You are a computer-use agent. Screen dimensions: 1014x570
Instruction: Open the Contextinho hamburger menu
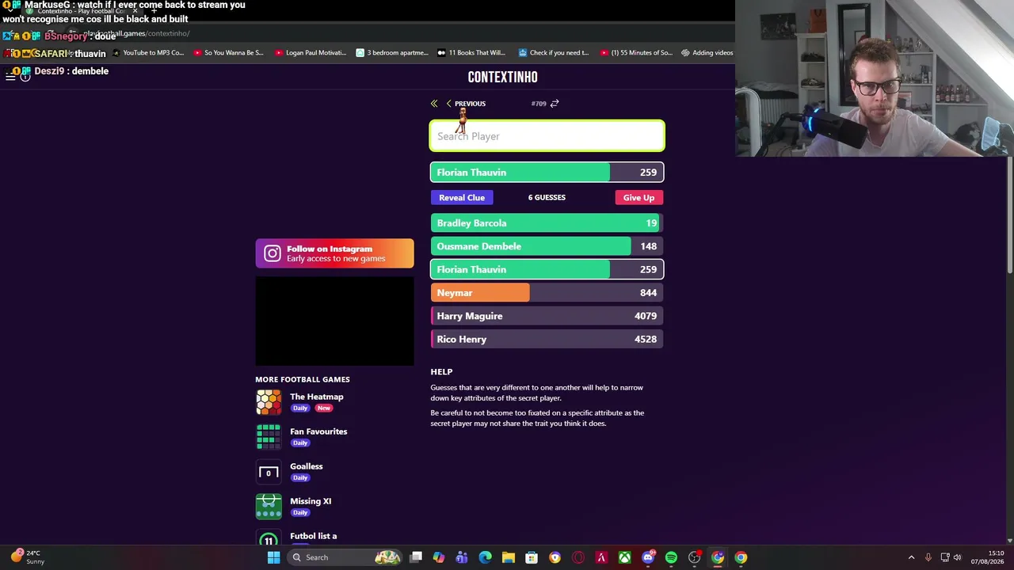(10, 76)
